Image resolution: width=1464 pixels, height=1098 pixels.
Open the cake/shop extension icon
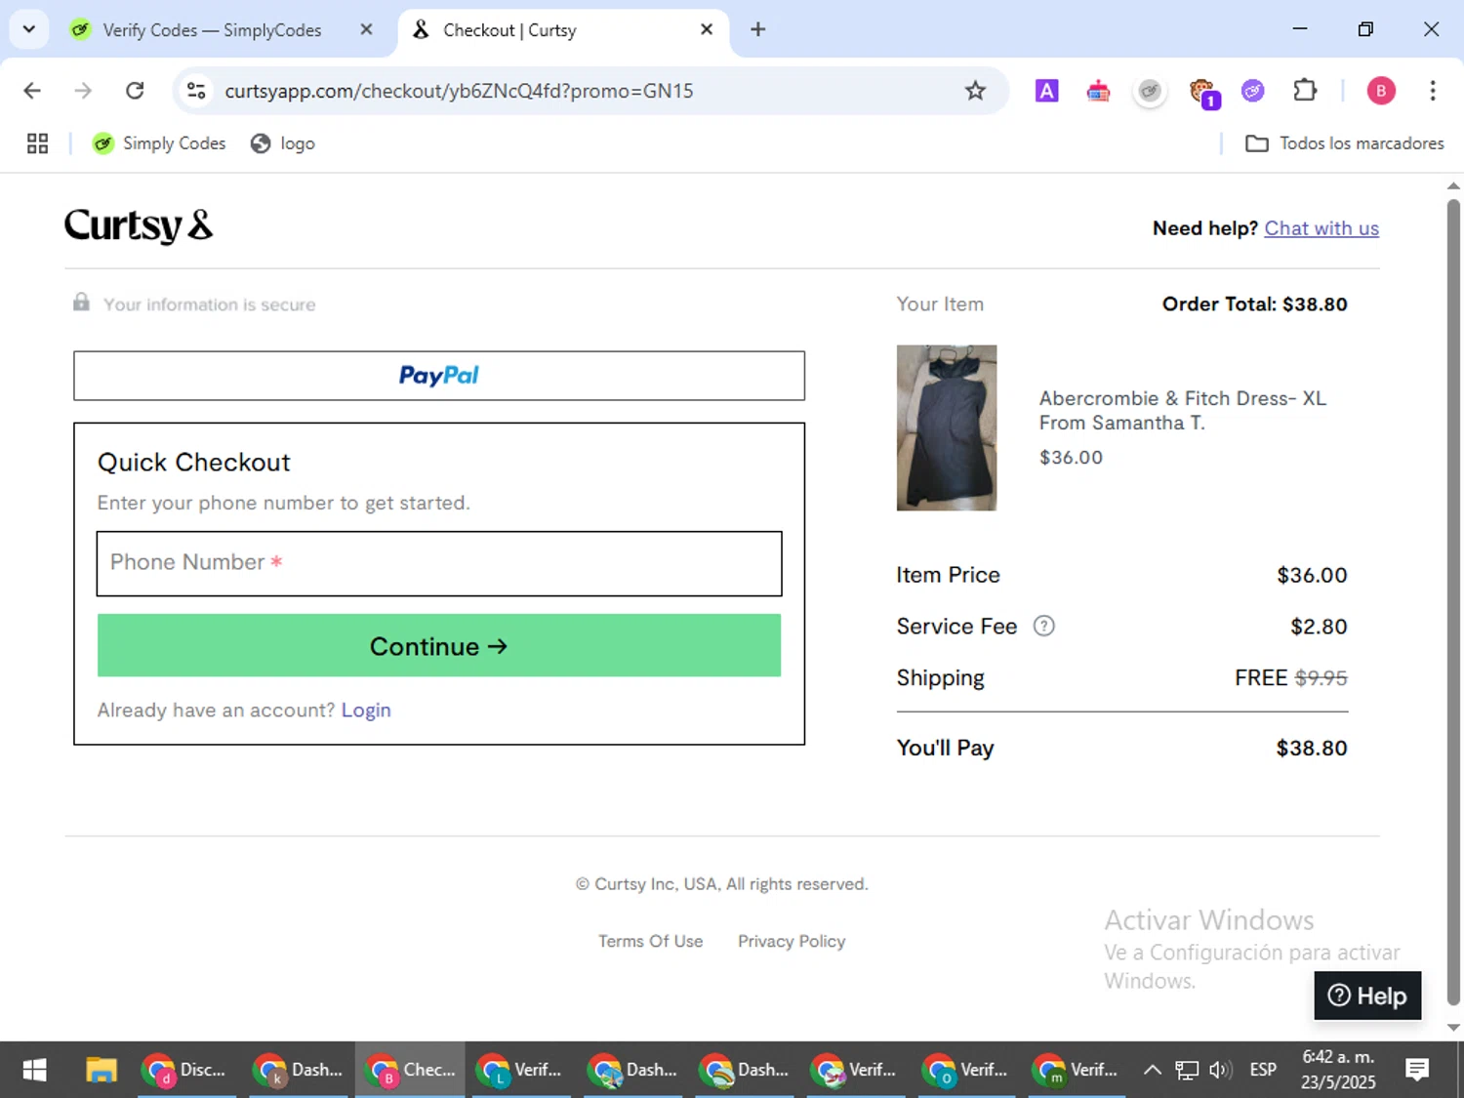pyautogui.click(x=1098, y=91)
